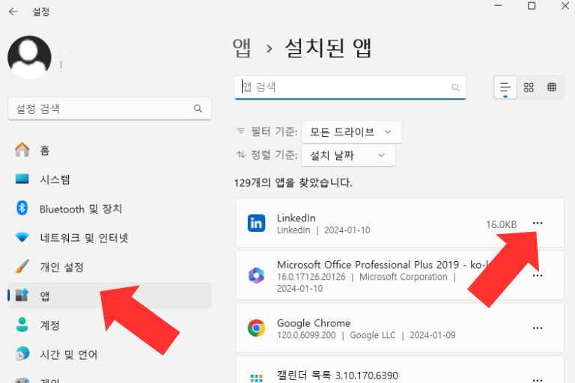Click the 설치된 앱 page title

coord(328,48)
